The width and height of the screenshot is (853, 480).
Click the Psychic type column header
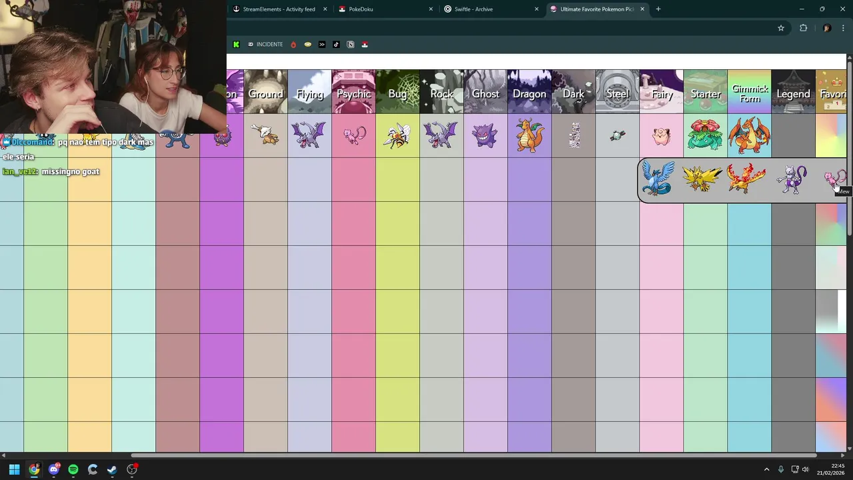click(354, 91)
